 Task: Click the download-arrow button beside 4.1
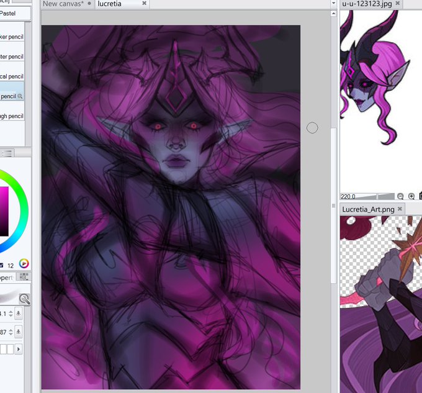click(18, 314)
